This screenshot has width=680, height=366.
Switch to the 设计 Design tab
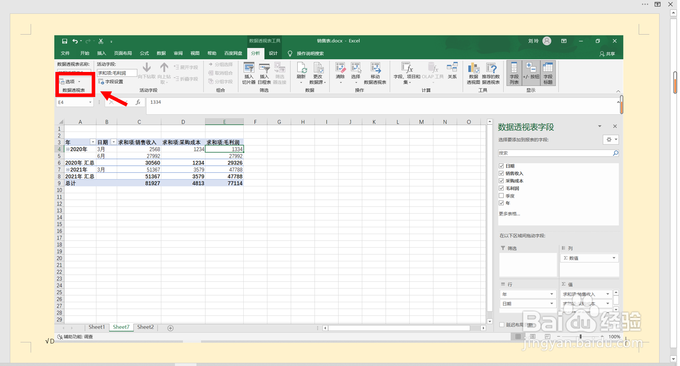273,54
